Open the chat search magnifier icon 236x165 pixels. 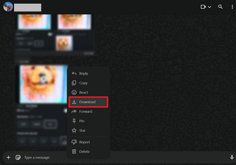point(220,7)
